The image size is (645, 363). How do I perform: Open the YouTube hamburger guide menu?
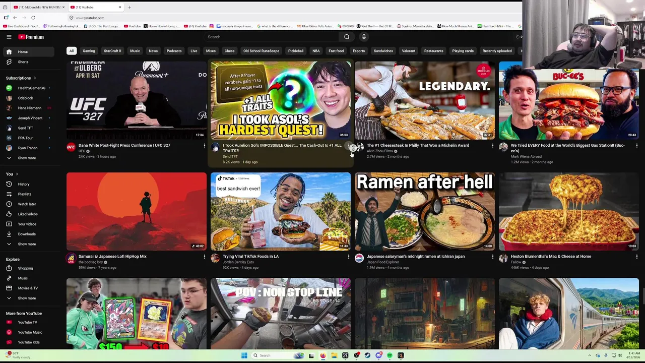pyautogui.click(x=9, y=37)
